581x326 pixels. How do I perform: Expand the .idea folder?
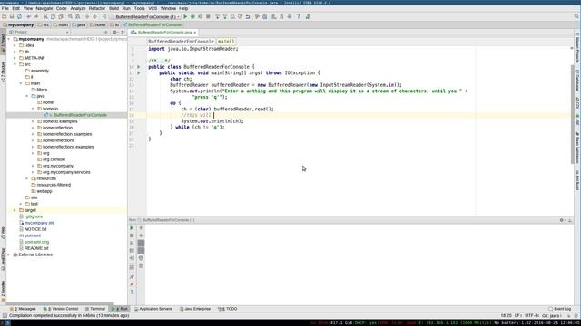(x=15, y=45)
